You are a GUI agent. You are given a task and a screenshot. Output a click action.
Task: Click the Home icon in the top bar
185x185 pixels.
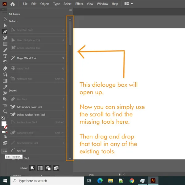pos(13,4)
